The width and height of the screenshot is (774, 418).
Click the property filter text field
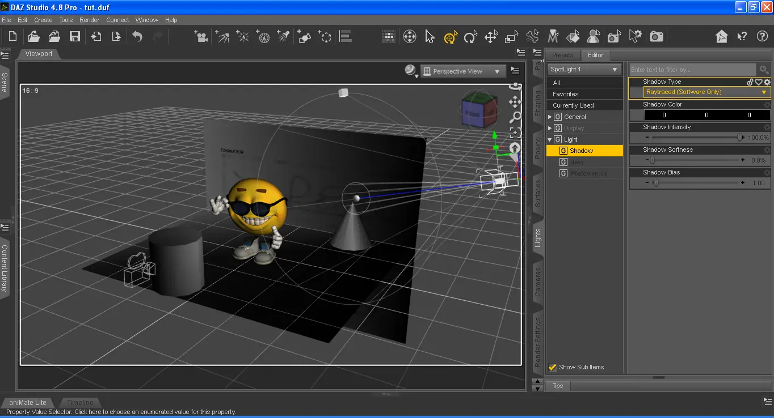coord(693,70)
